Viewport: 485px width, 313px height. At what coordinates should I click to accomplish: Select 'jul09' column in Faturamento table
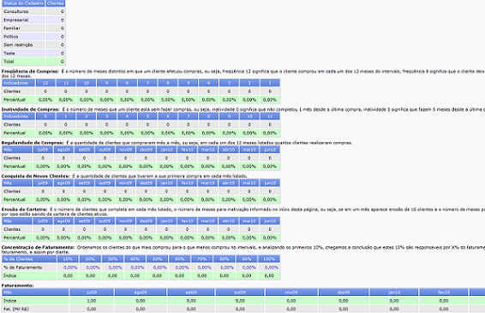click(92, 292)
